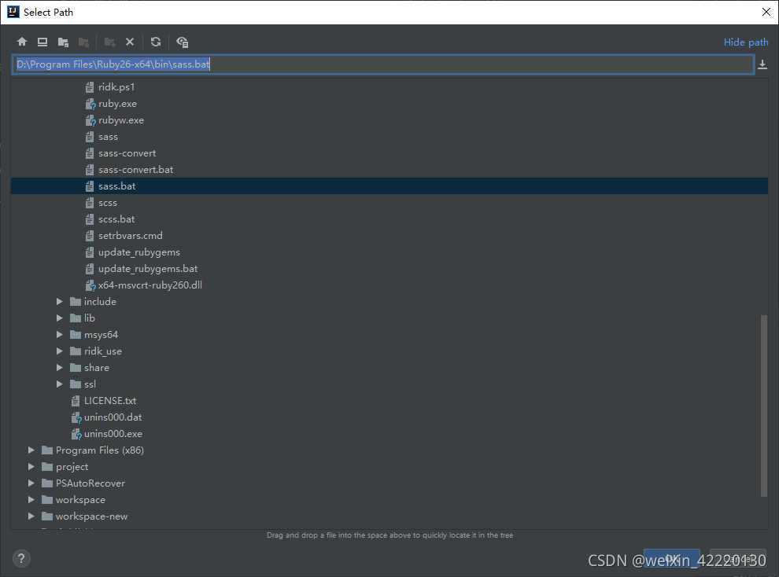Click the include folder icon

(76, 302)
